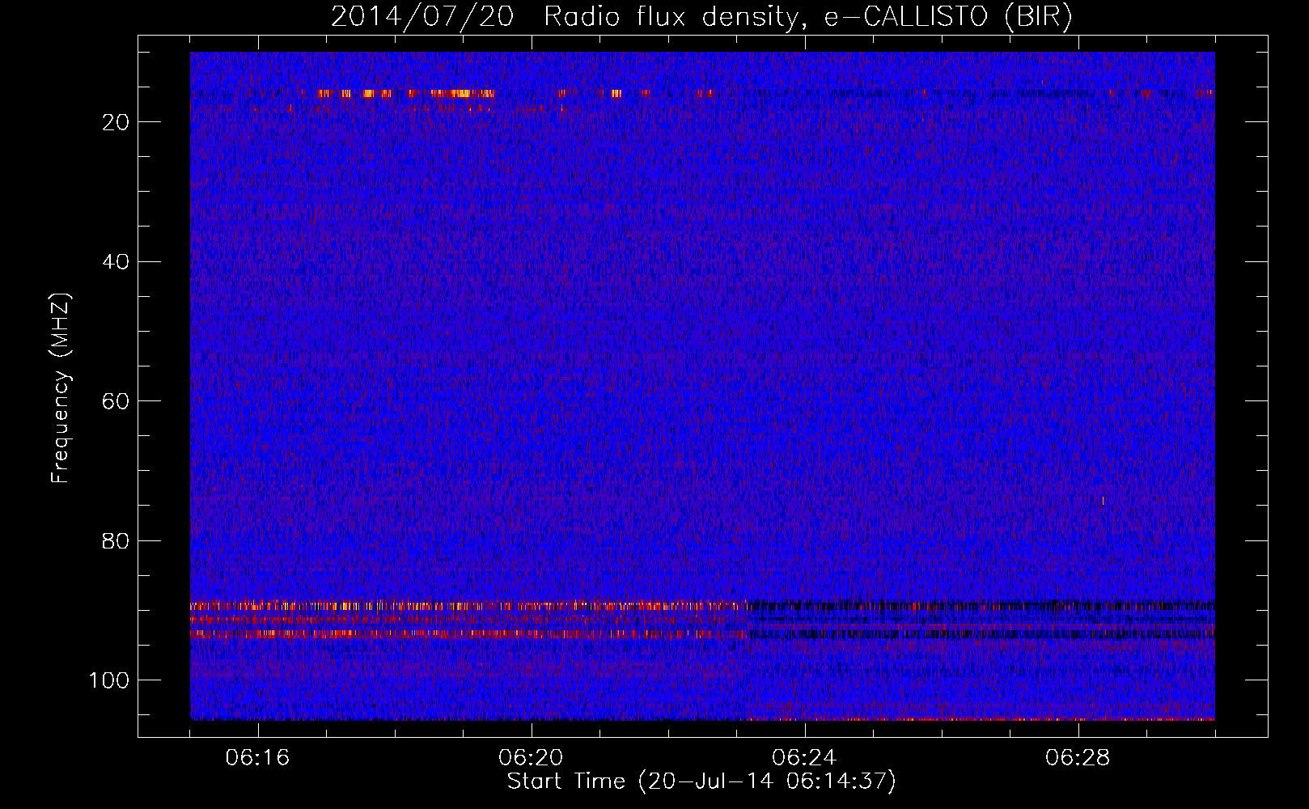Click the 40 MHz frequency tick label
The width and height of the screenshot is (1309, 809).
116,261
